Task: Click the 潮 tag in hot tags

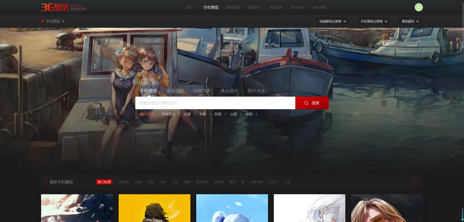Action: pos(243,182)
